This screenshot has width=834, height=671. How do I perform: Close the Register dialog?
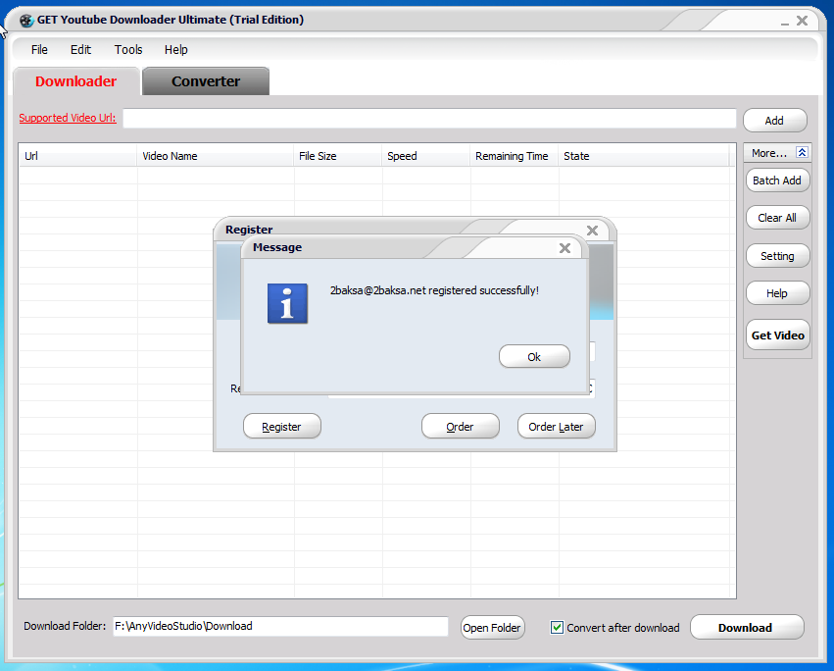coord(592,231)
